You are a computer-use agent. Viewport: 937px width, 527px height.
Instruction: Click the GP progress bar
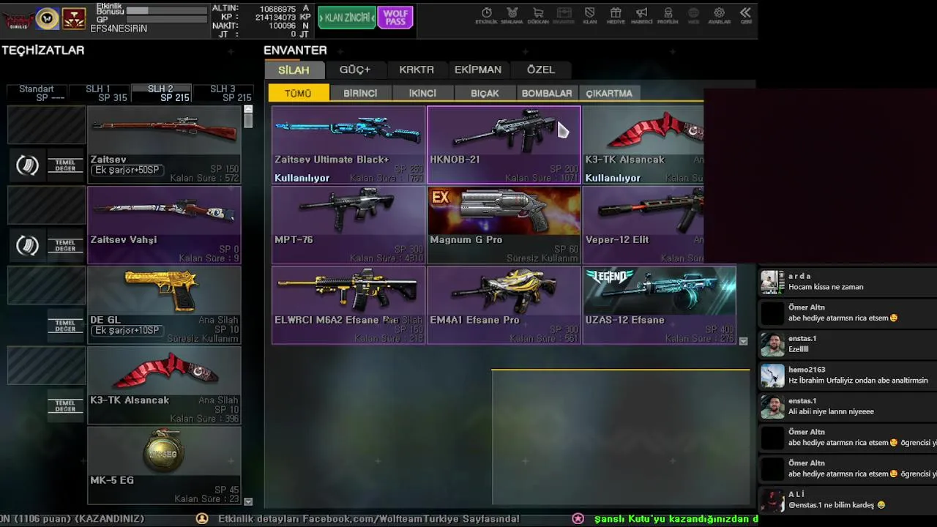point(167,20)
